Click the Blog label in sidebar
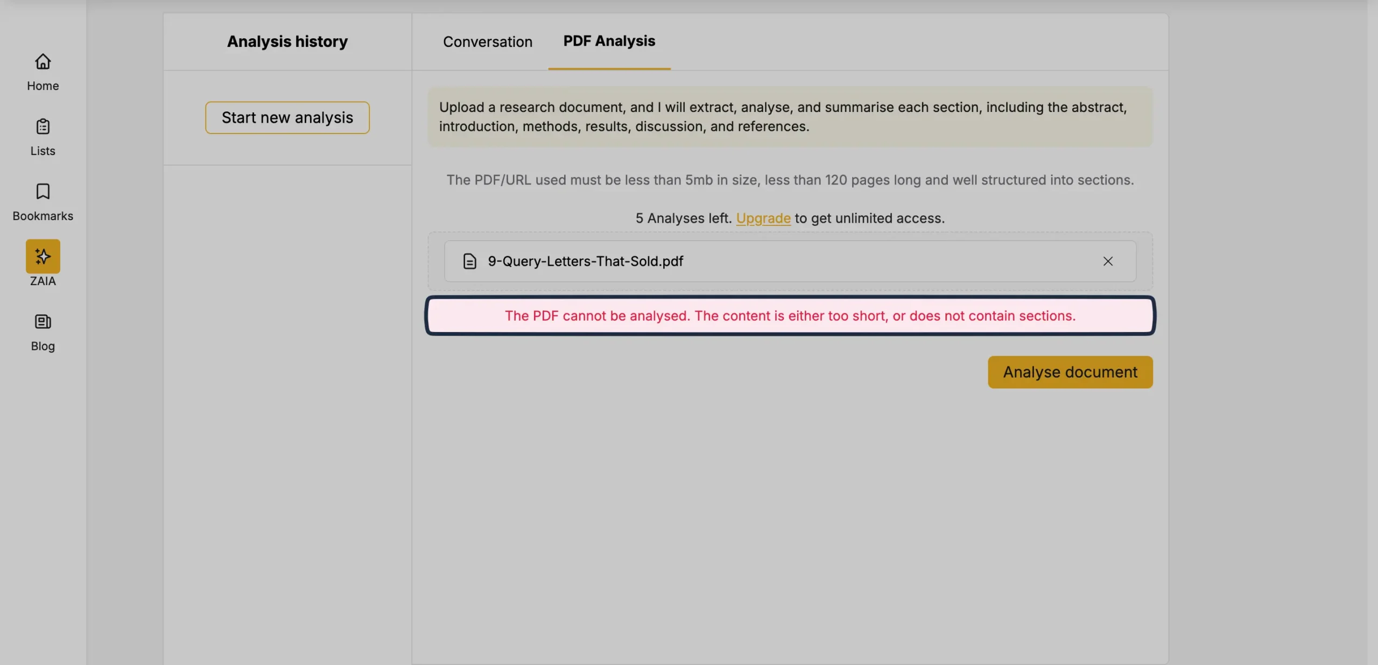1378x665 pixels. (43, 346)
